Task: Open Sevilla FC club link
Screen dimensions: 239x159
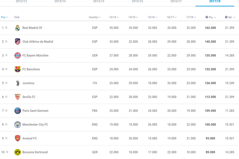Action: click(x=29, y=97)
